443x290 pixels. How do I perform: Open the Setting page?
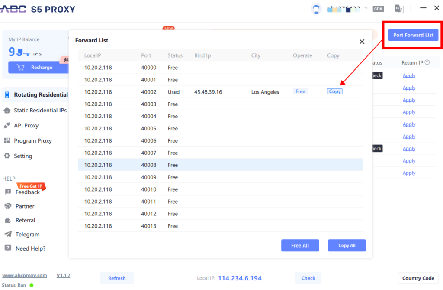tap(23, 156)
